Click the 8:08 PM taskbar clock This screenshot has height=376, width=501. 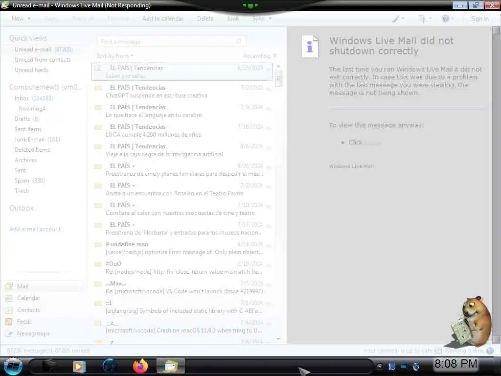coord(455,364)
